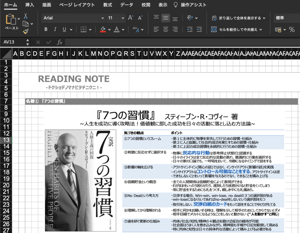Apply fill color with paint bucket

point(103,29)
